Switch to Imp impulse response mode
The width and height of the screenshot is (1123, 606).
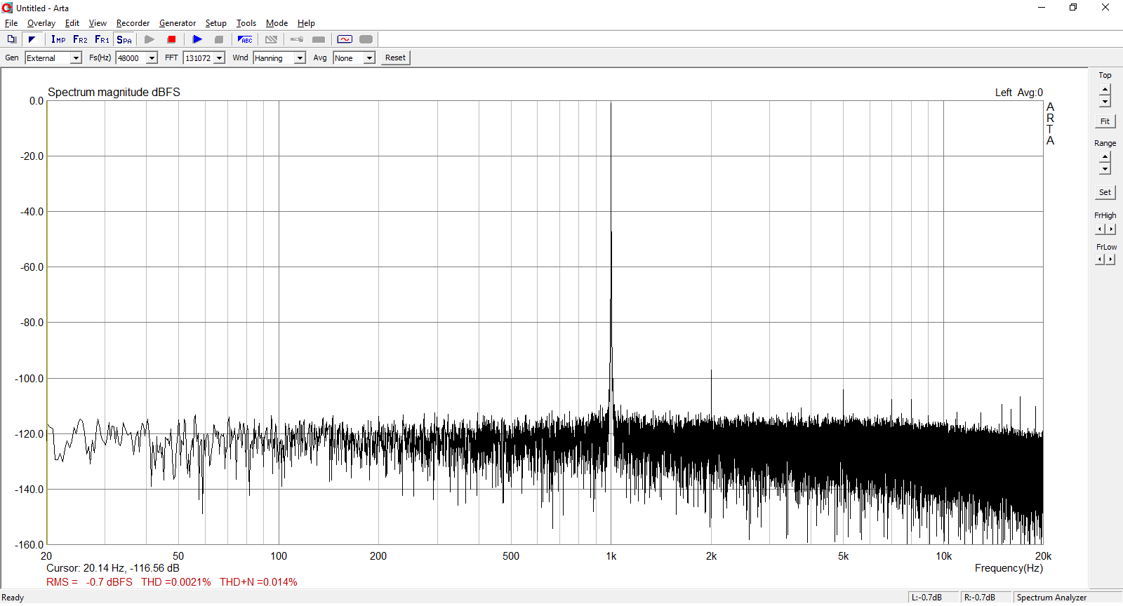[x=58, y=39]
